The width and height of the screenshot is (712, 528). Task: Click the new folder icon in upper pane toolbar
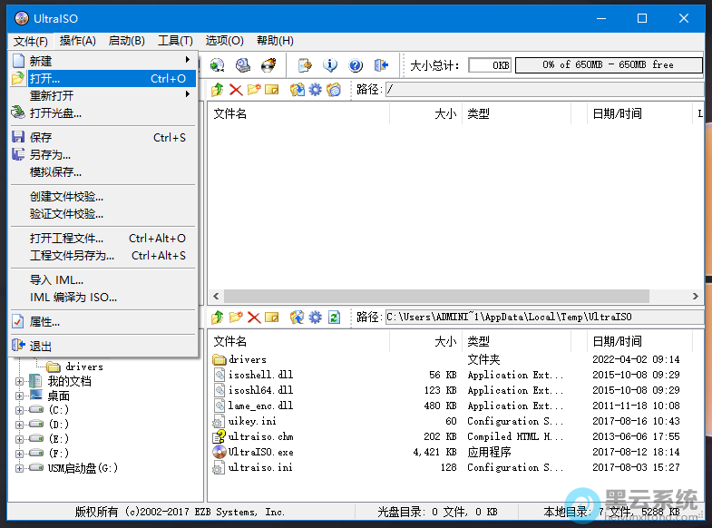[x=254, y=89]
